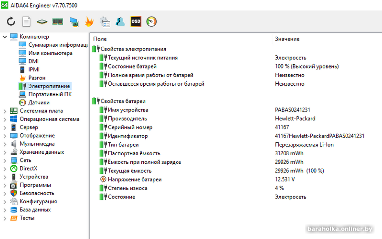Expand the Сервер tree node
Image resolution: width=382 pixels, height=239 pixels.
(5, 128)
